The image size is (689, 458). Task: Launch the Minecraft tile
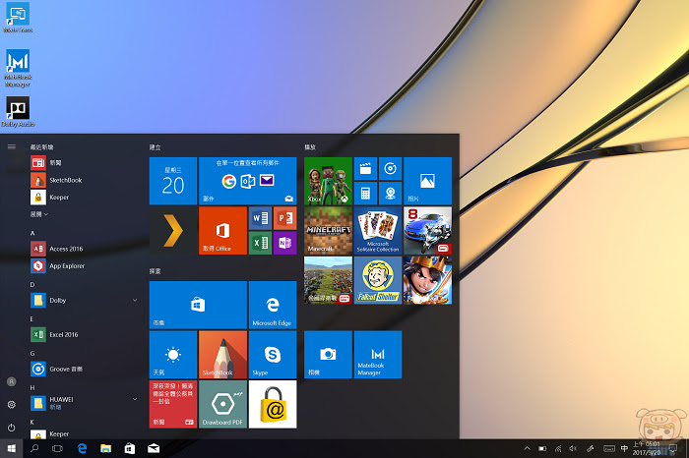(x=328, y=231)
